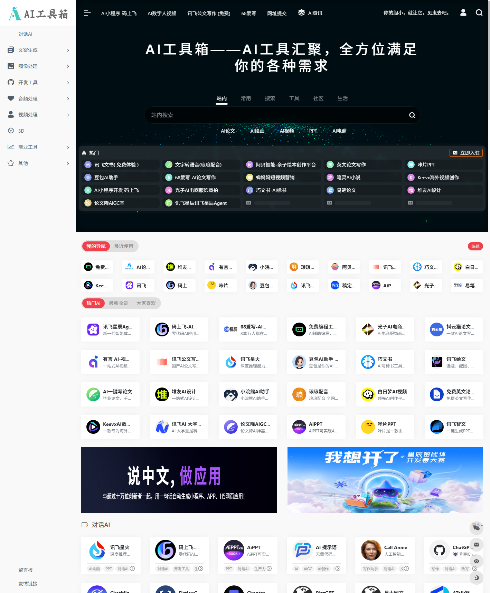The image size is (490, 593).
Task: Open the 巧文书 card icon in 热门AI
Action: click(x=368, y=362)
